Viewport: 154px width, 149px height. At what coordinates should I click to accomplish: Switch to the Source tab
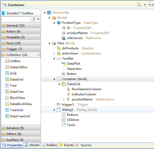click(83, 145)
